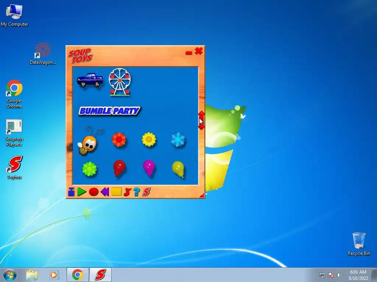This screenshot has width=377, height=282.
Task: Minimize the Soup Toys toybox window
Action: (189, 53)
